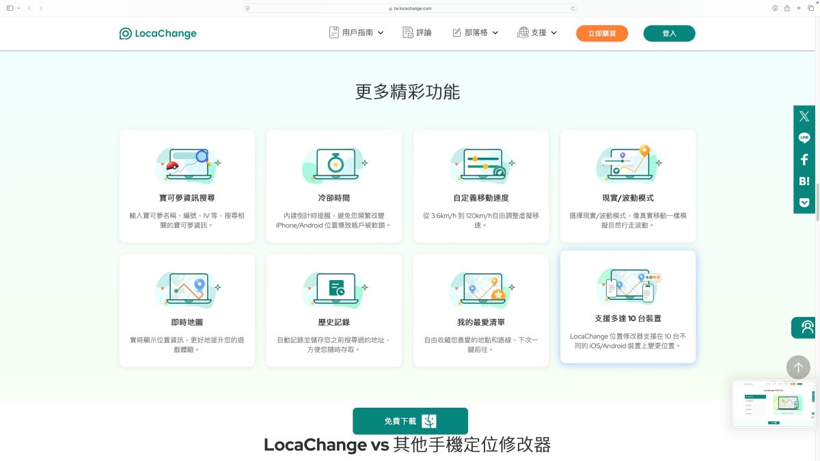This screenshot has height=461, width=820.
Task: Share via LINE icon
Action: point(804,138)
